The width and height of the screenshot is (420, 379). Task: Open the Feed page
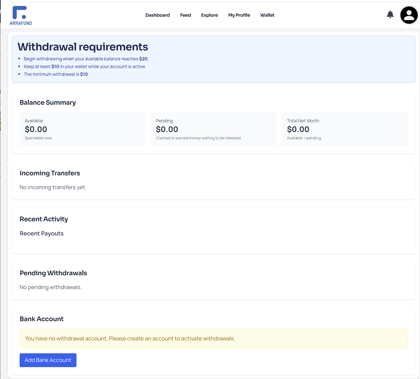pyautogui.click(x=185, y=15)
